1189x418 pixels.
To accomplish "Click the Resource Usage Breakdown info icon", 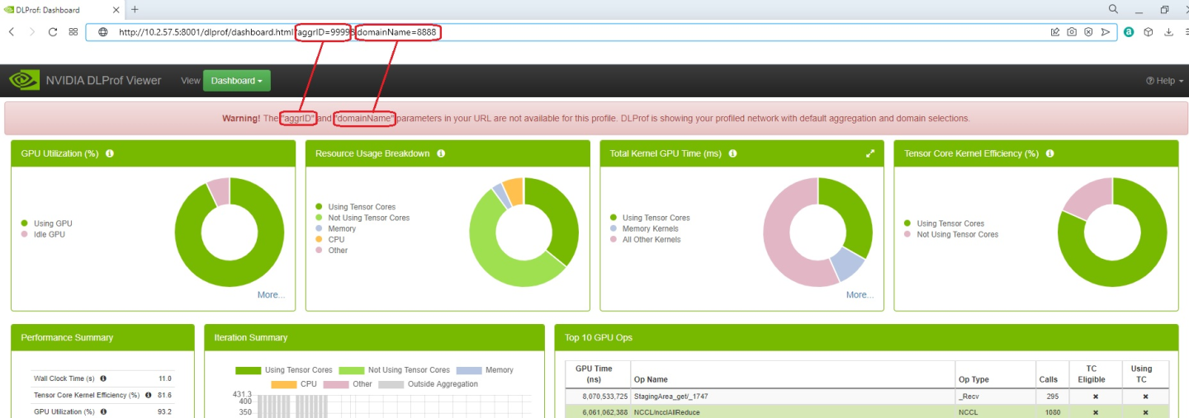I will click(441, 153).
